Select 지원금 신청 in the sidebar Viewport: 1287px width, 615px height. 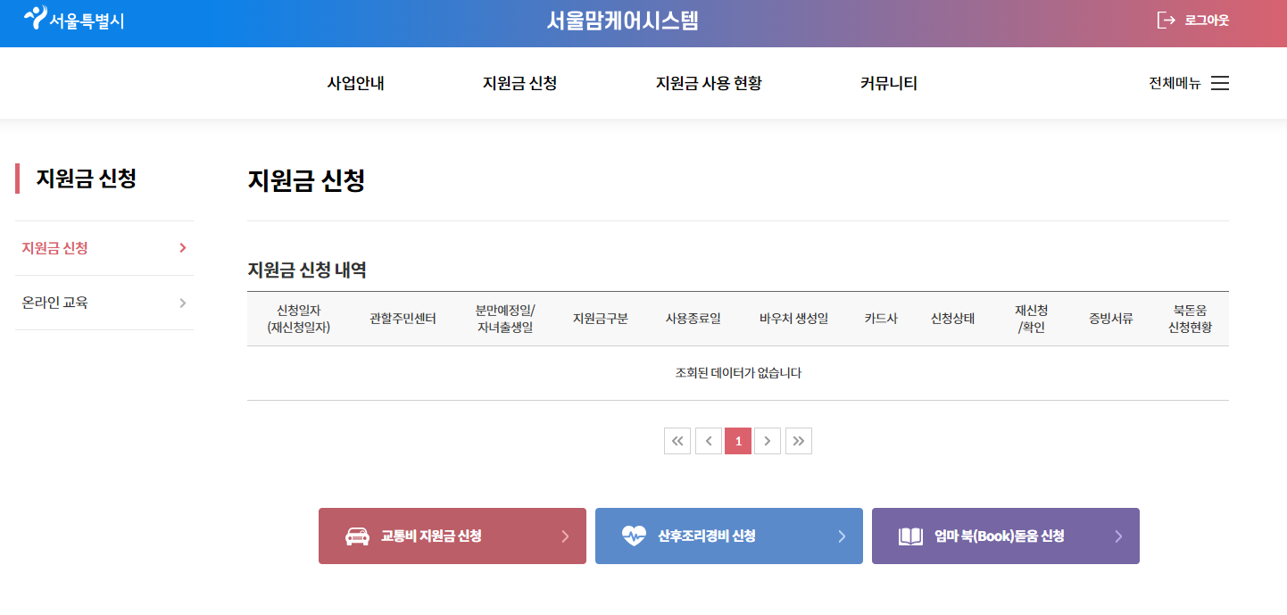click(104, 248)
